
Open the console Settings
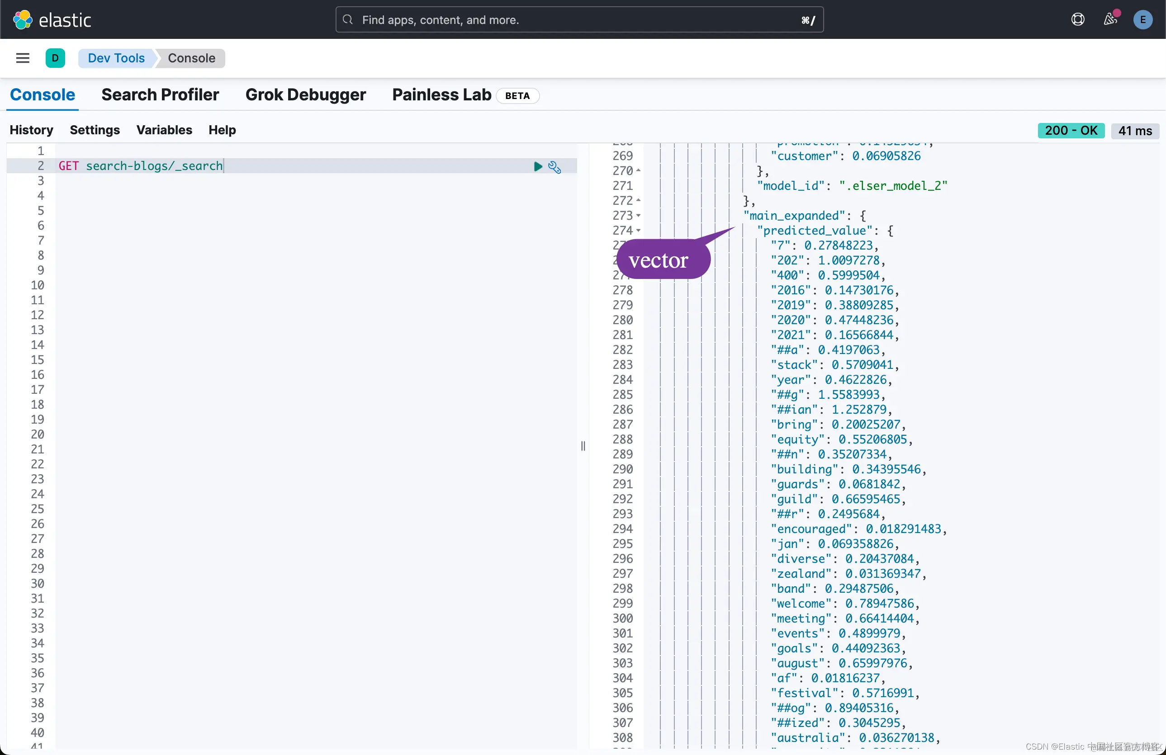point(95,130)
